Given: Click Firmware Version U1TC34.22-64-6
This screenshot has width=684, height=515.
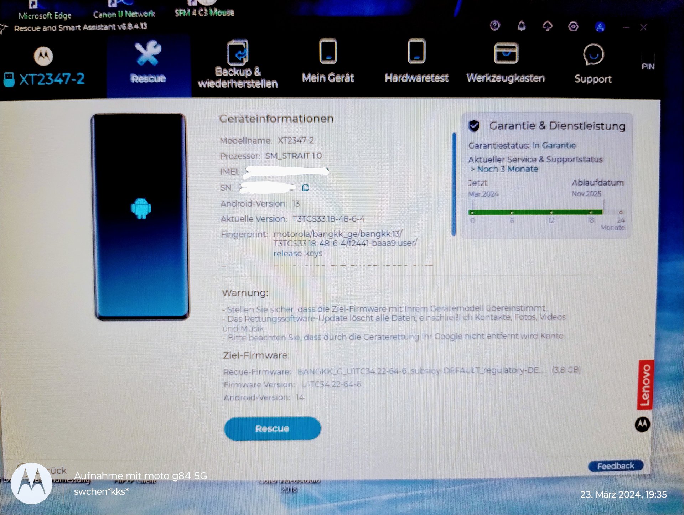Looking at the screenshot, I should (331, 384).
